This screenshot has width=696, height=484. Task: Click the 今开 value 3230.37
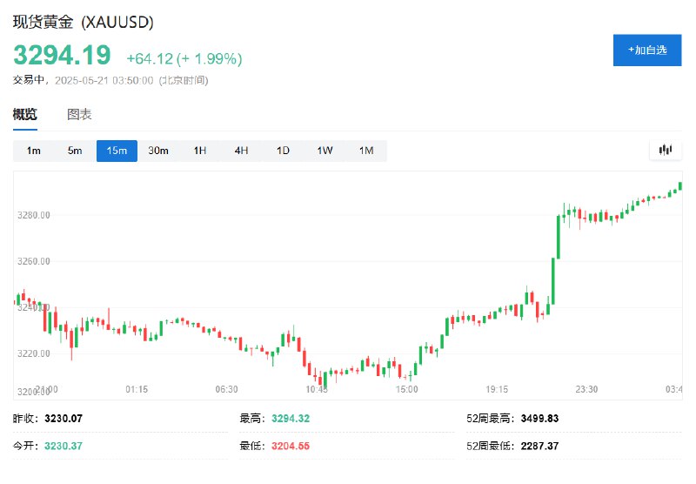pos(64,446)
